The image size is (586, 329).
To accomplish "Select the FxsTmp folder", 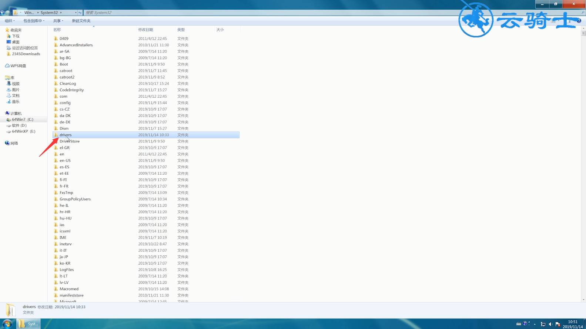I will pyautogui.click(x=66, y=192).
